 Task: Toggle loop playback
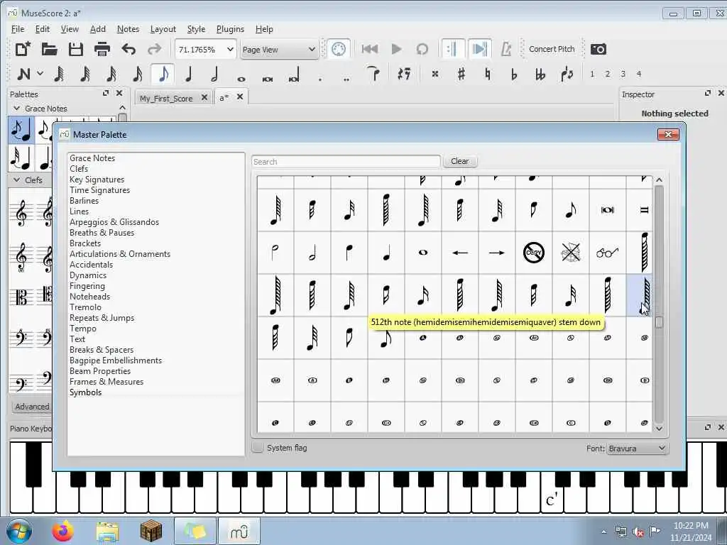(x=422, y=49)
